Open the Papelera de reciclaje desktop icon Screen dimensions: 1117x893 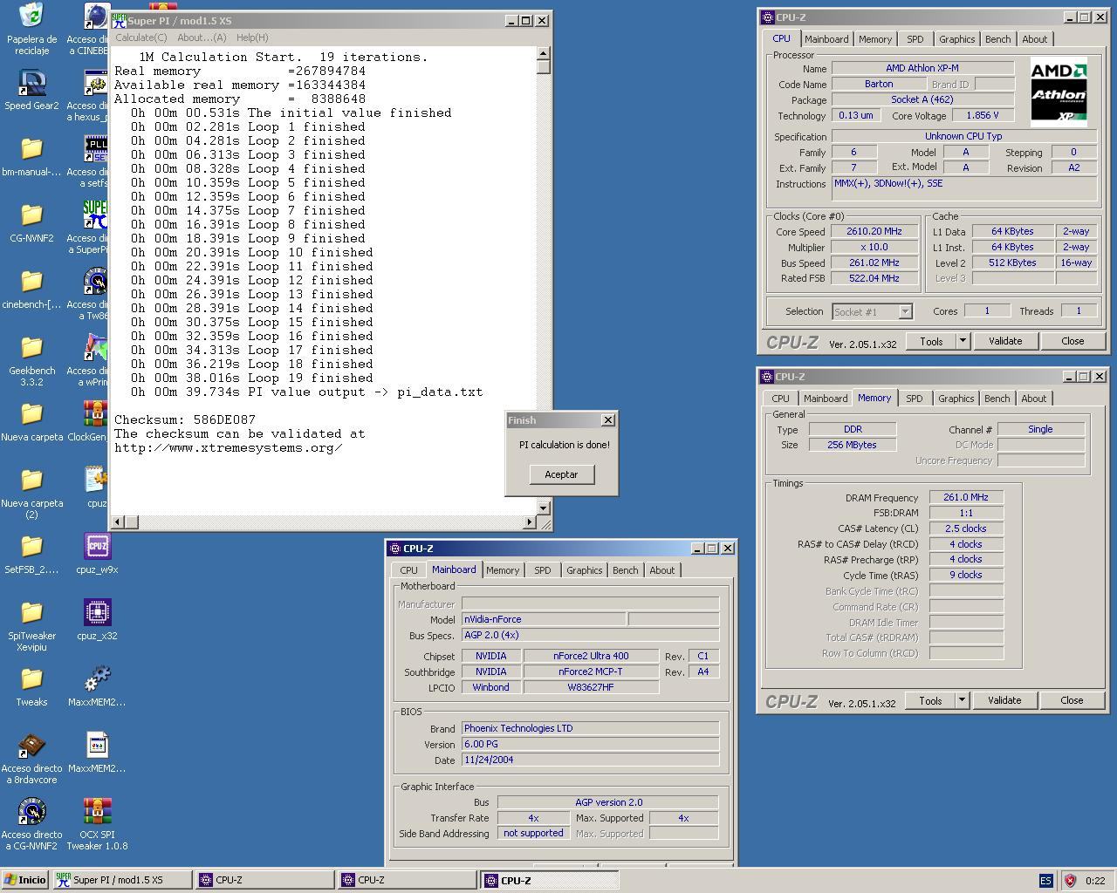(x=31, y=17)
